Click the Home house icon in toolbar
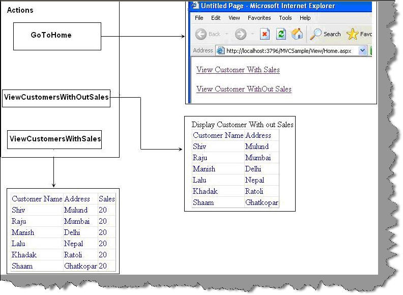 coord(297,34)
